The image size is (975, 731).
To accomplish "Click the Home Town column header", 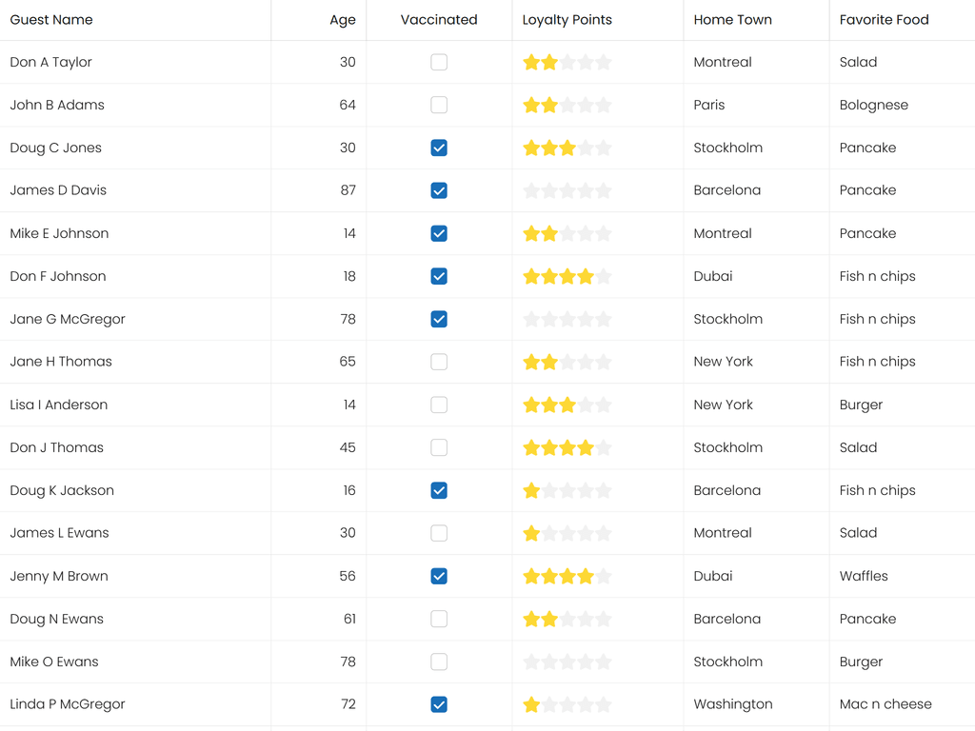I will tap(732, 20).
